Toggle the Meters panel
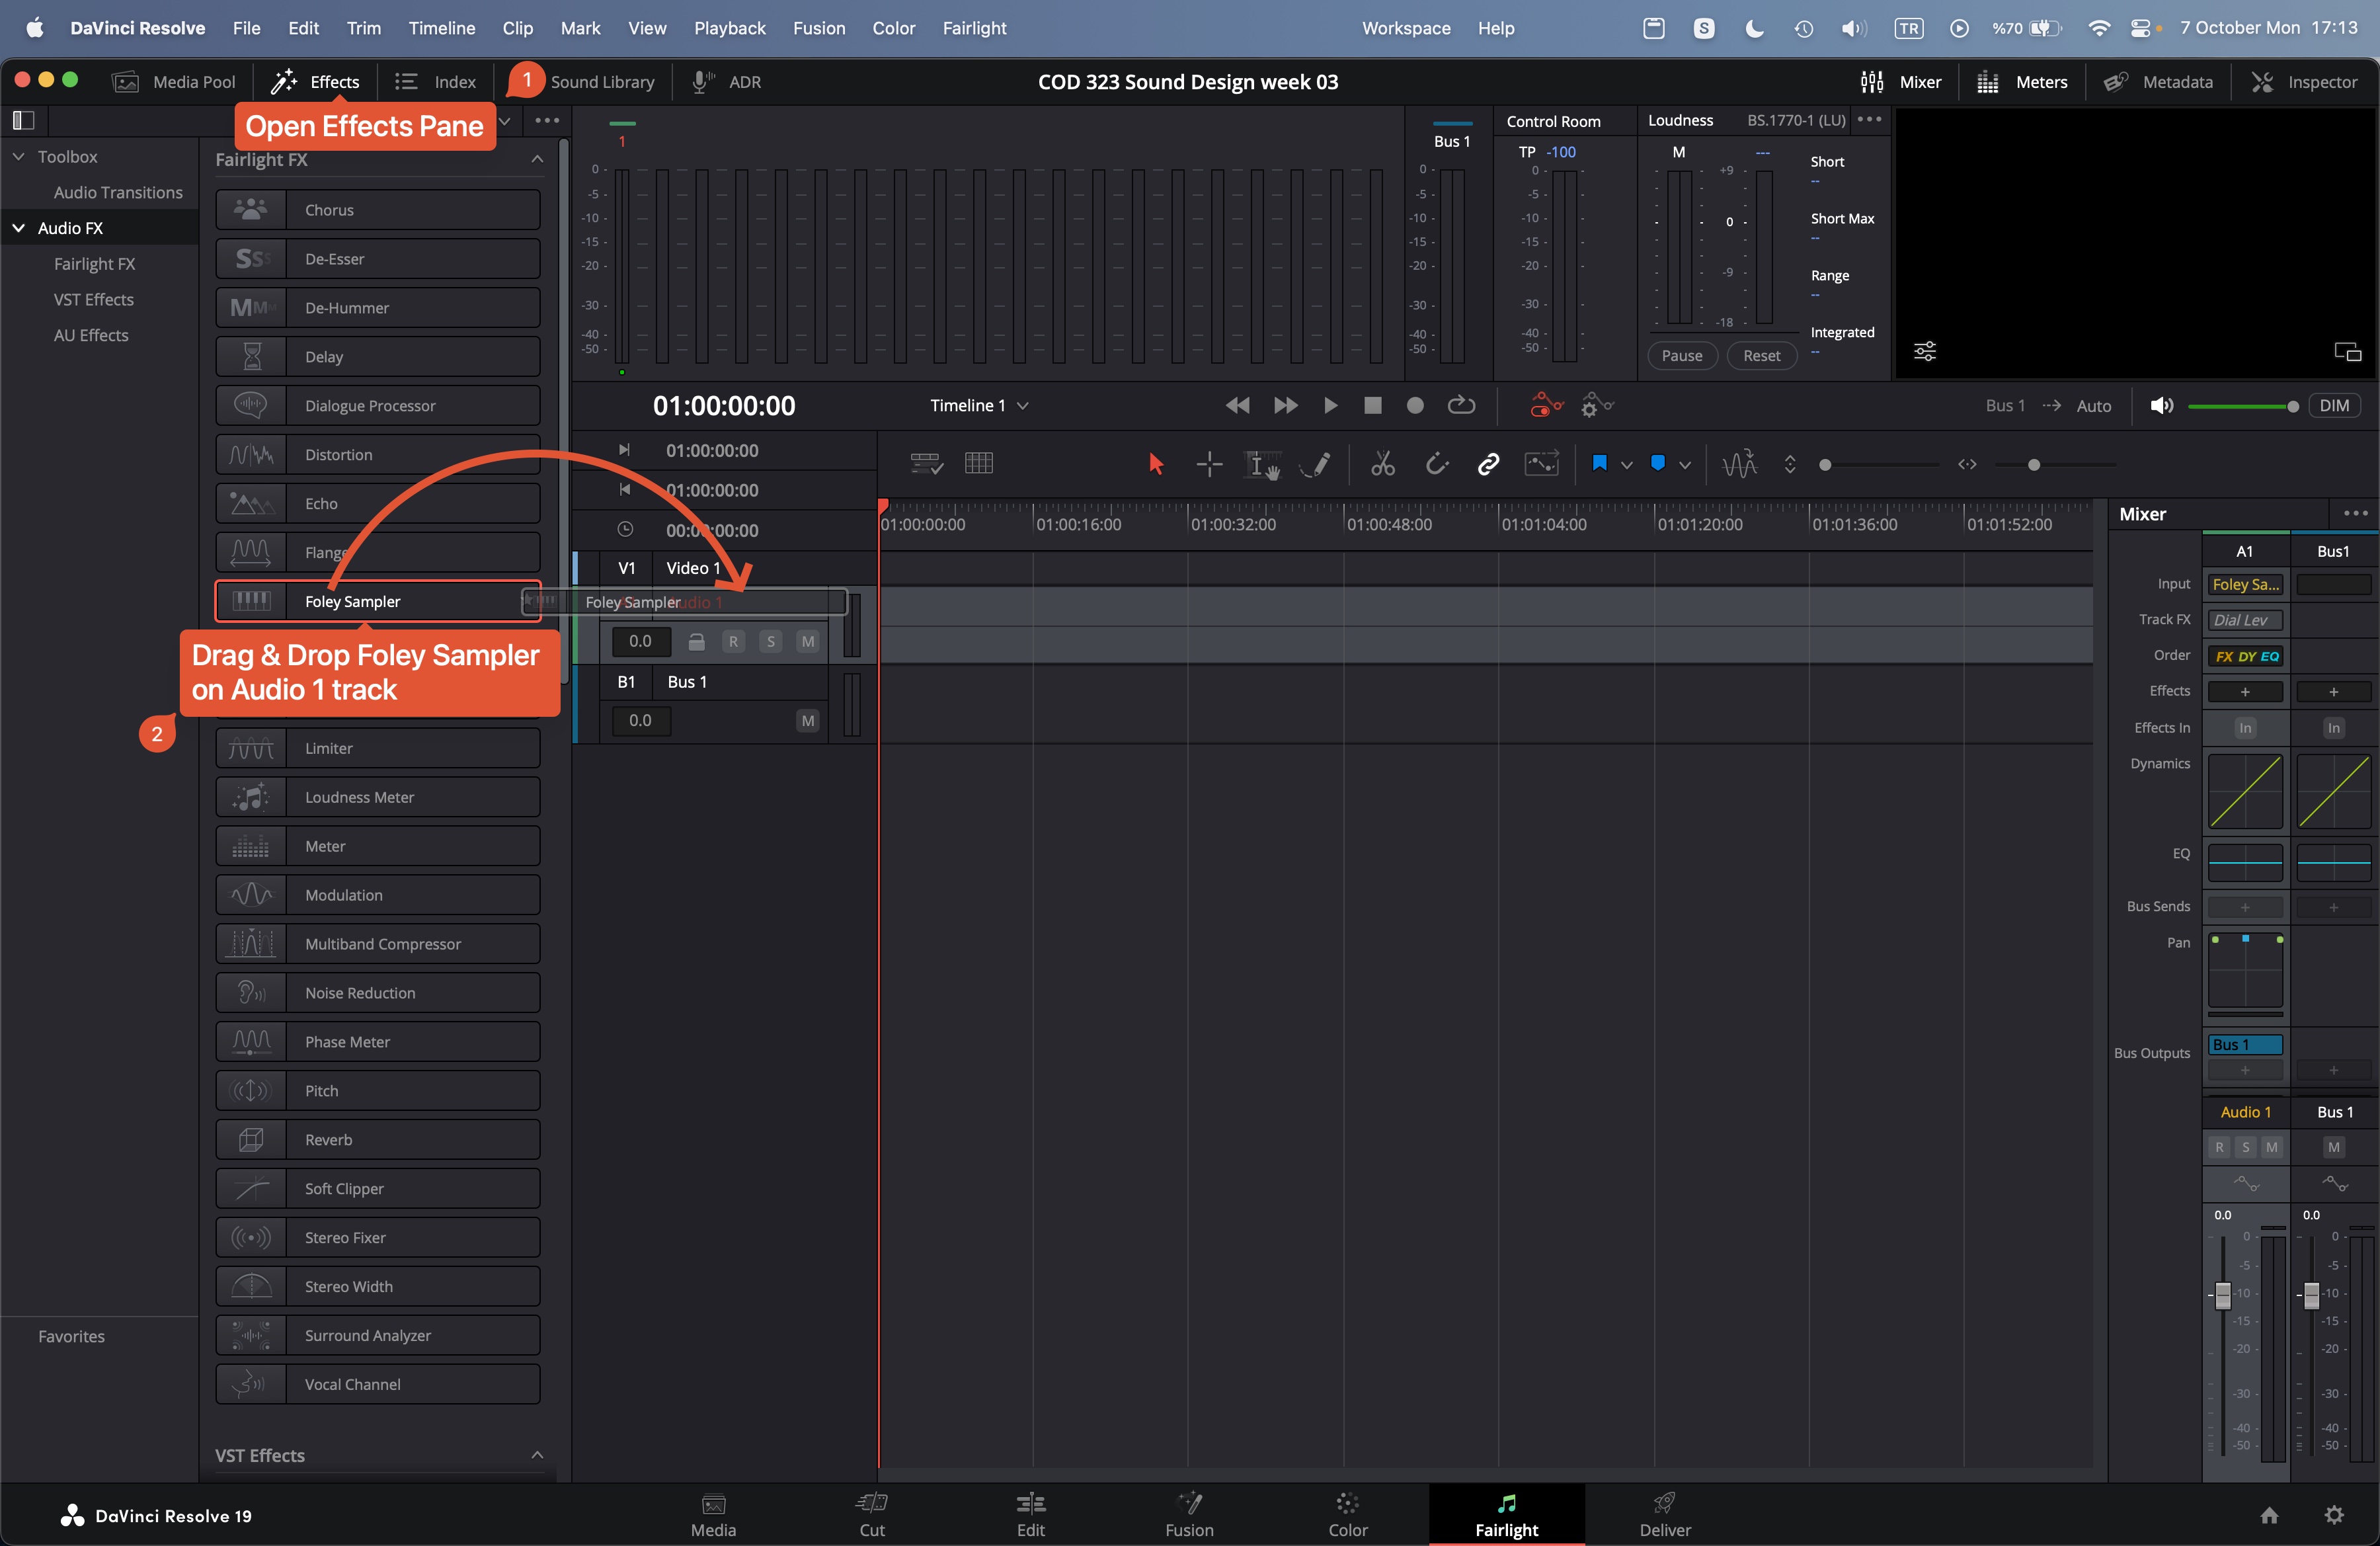Viewport: 2380px width, 1546px height. pos(2022,82)
